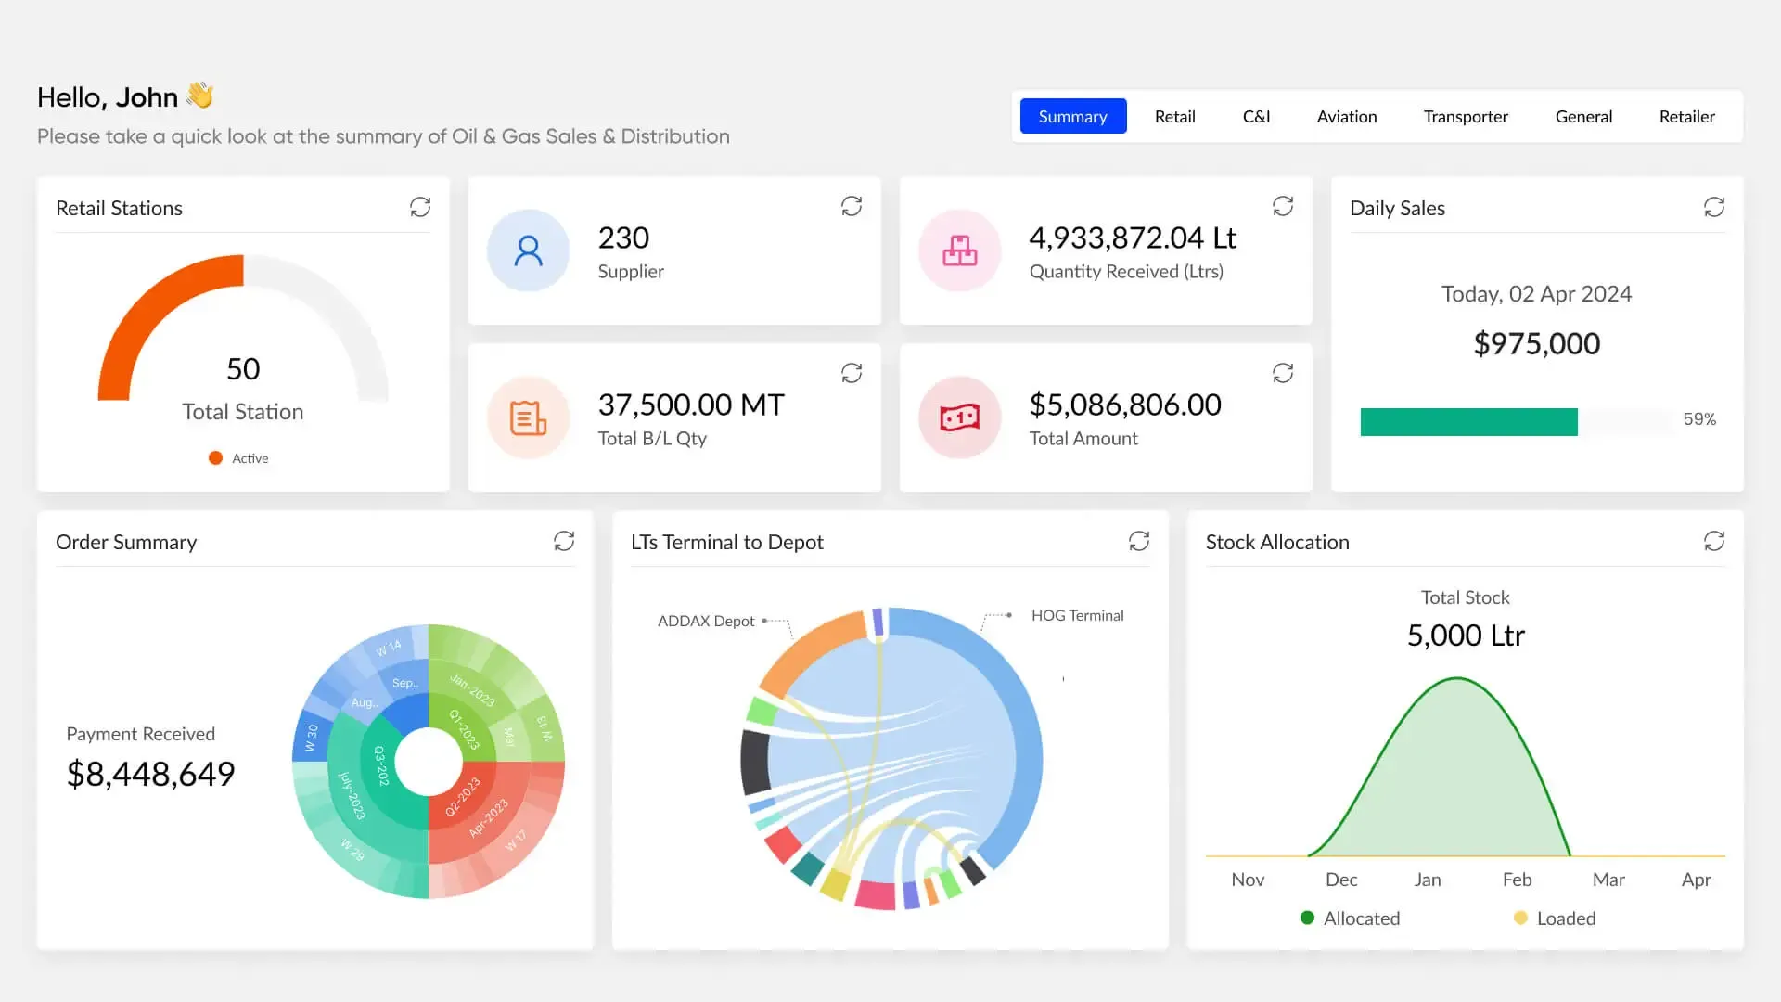Click the blue Supplier person icon
The height and width of the screenshot is (1002, 1781).
point(528,250)
